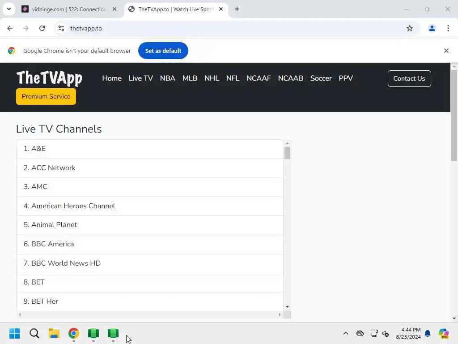The image size is (458, 344).
Task: Click the first green app taskbar icon
Action: pyautogui.click(x=93, y=333)
